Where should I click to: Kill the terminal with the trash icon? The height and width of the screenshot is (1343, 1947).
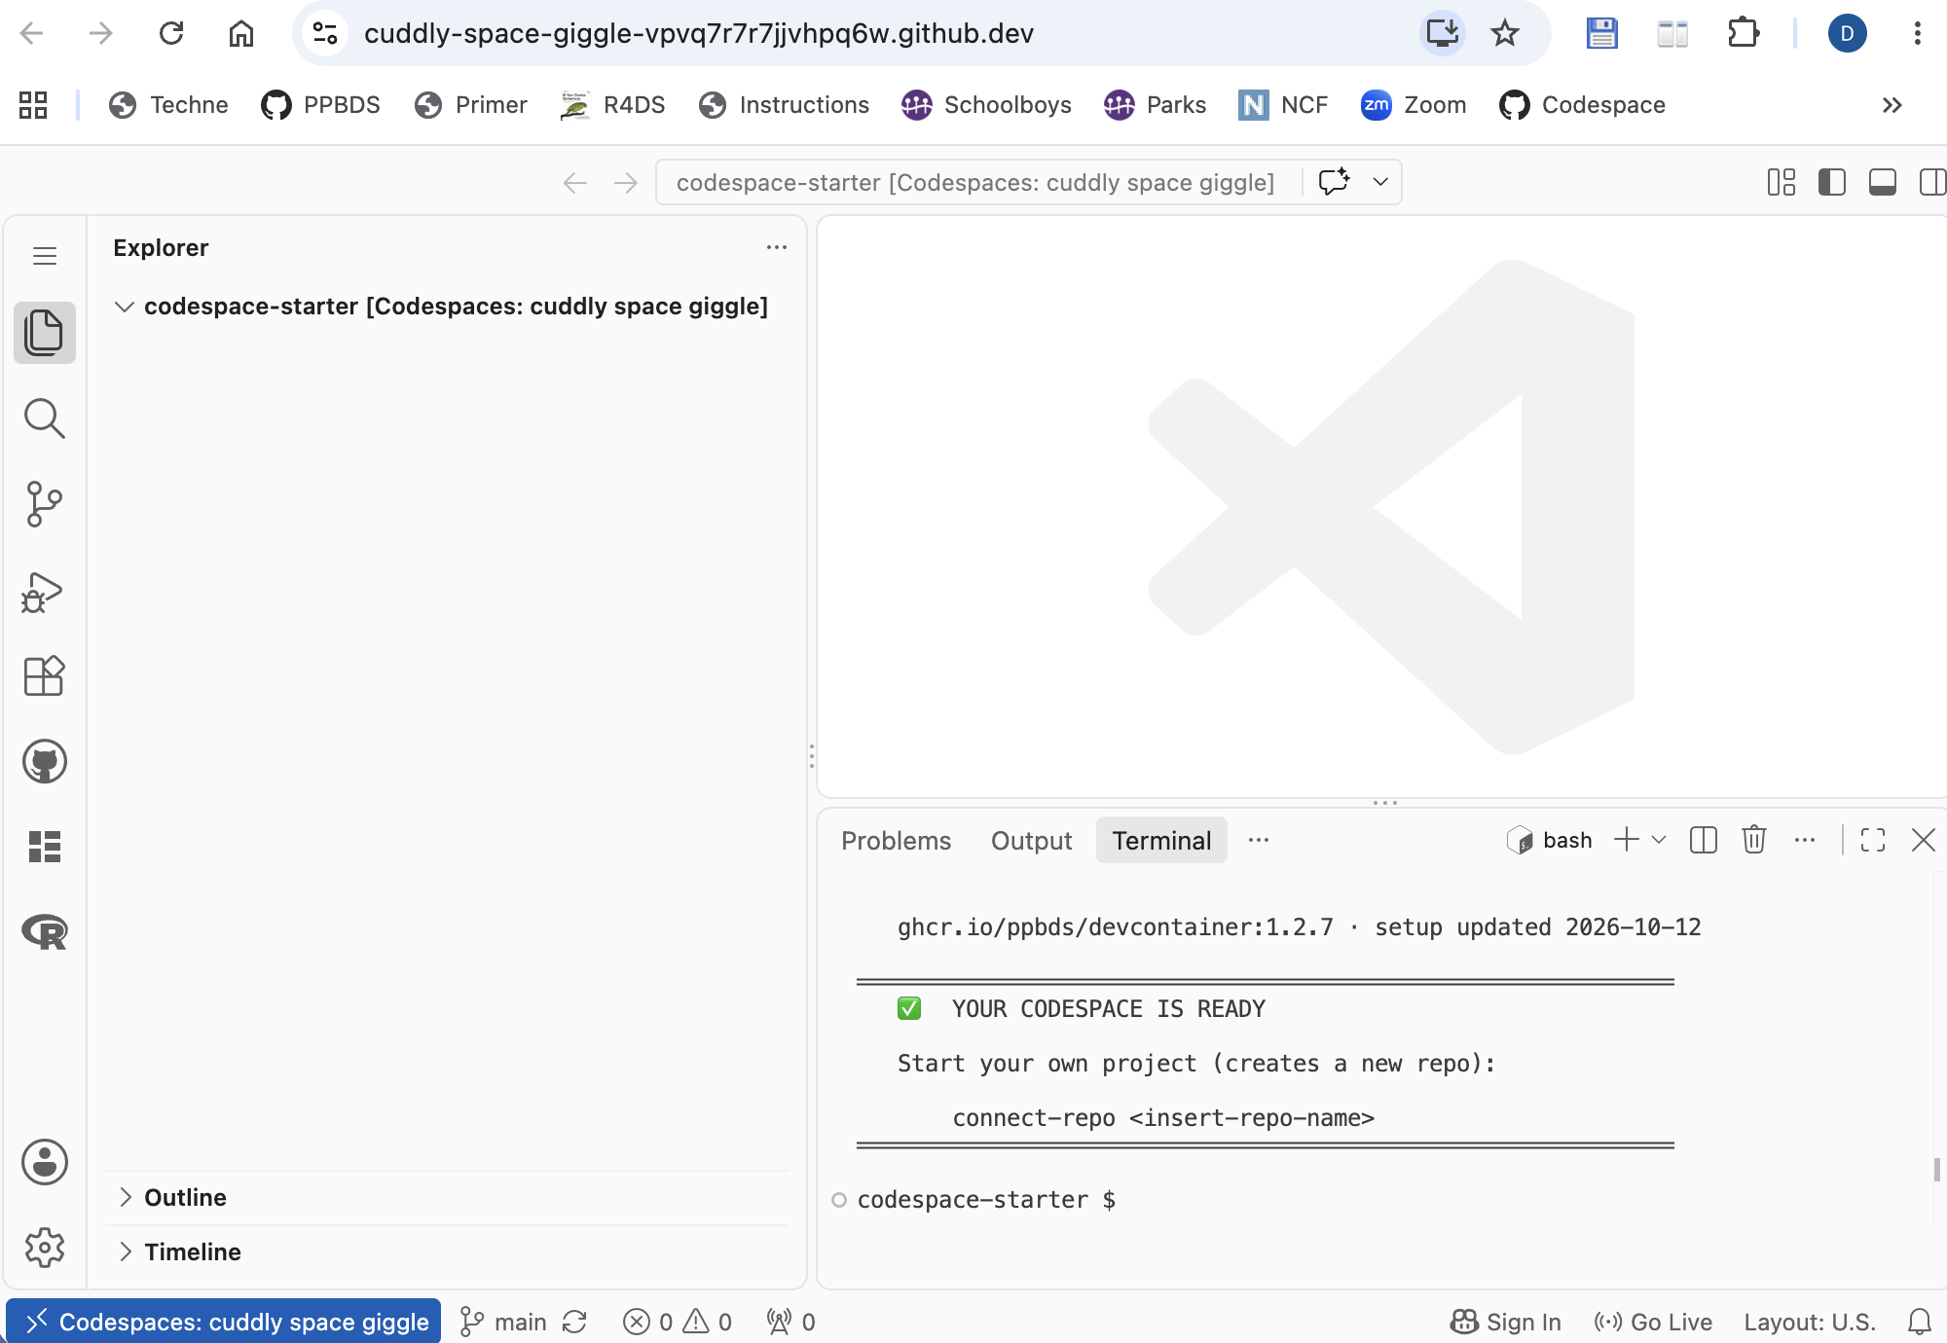coord(1754,840)
